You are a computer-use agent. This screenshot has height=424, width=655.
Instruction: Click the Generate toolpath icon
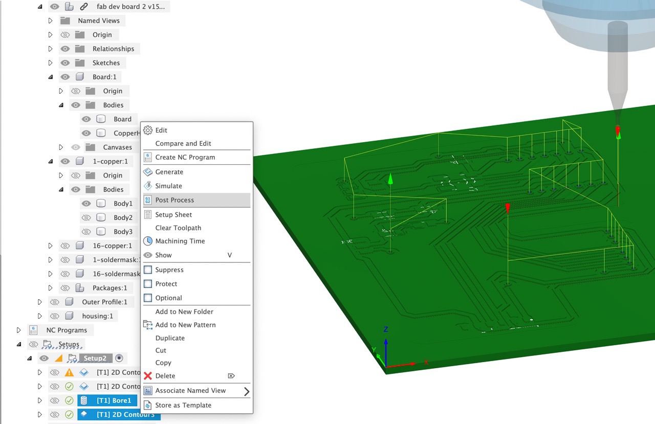pos(148,172)
